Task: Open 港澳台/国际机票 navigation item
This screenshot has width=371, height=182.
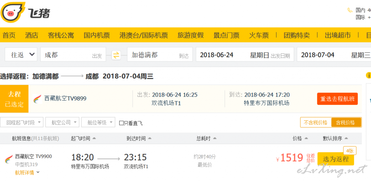Action: pos(143,35)
